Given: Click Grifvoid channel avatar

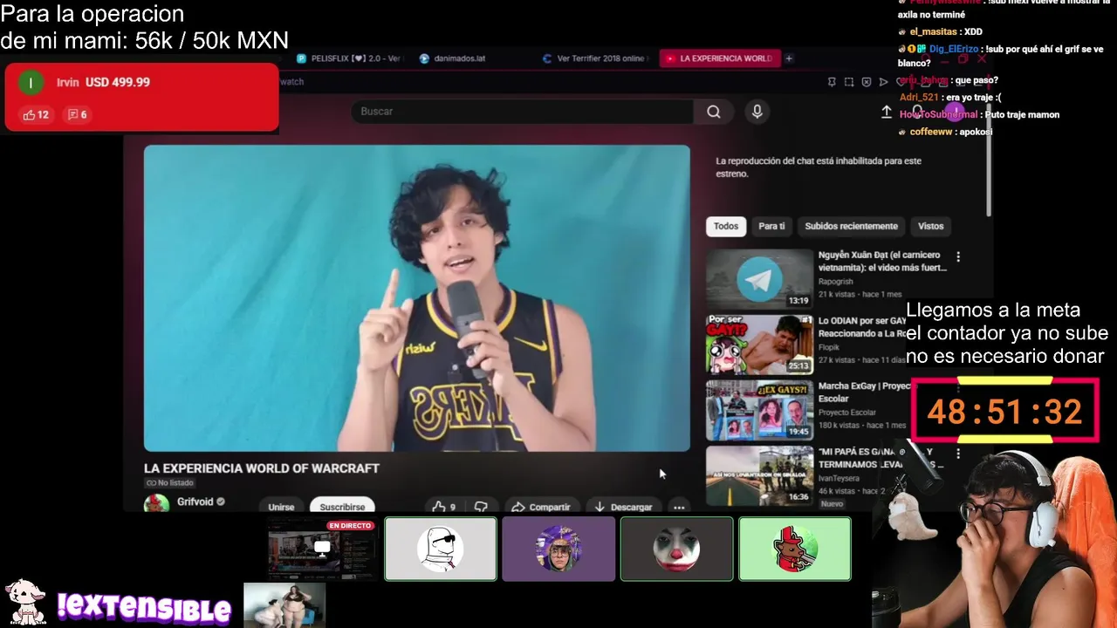Looking at the screenshot, I should [x=156, y=504].
